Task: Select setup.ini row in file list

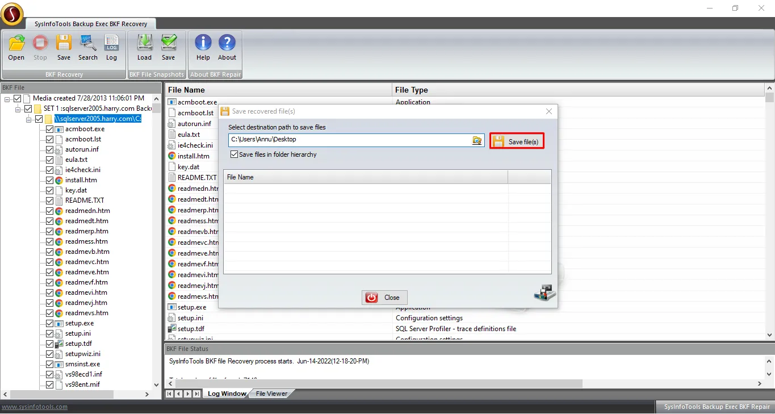Action: coord(464,318)
